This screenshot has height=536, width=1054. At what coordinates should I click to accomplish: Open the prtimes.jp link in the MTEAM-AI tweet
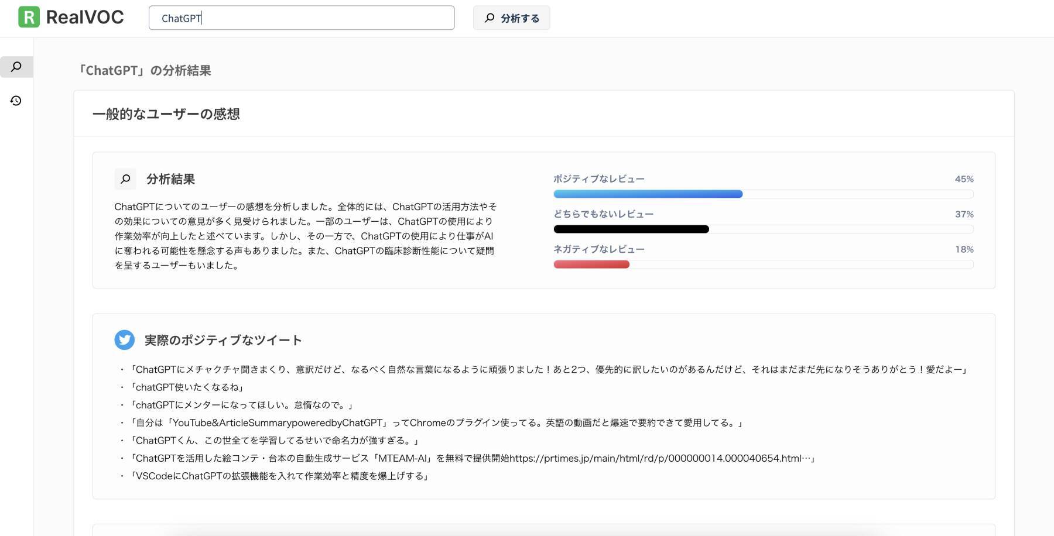pyautogui.click(x=655, y=458)
